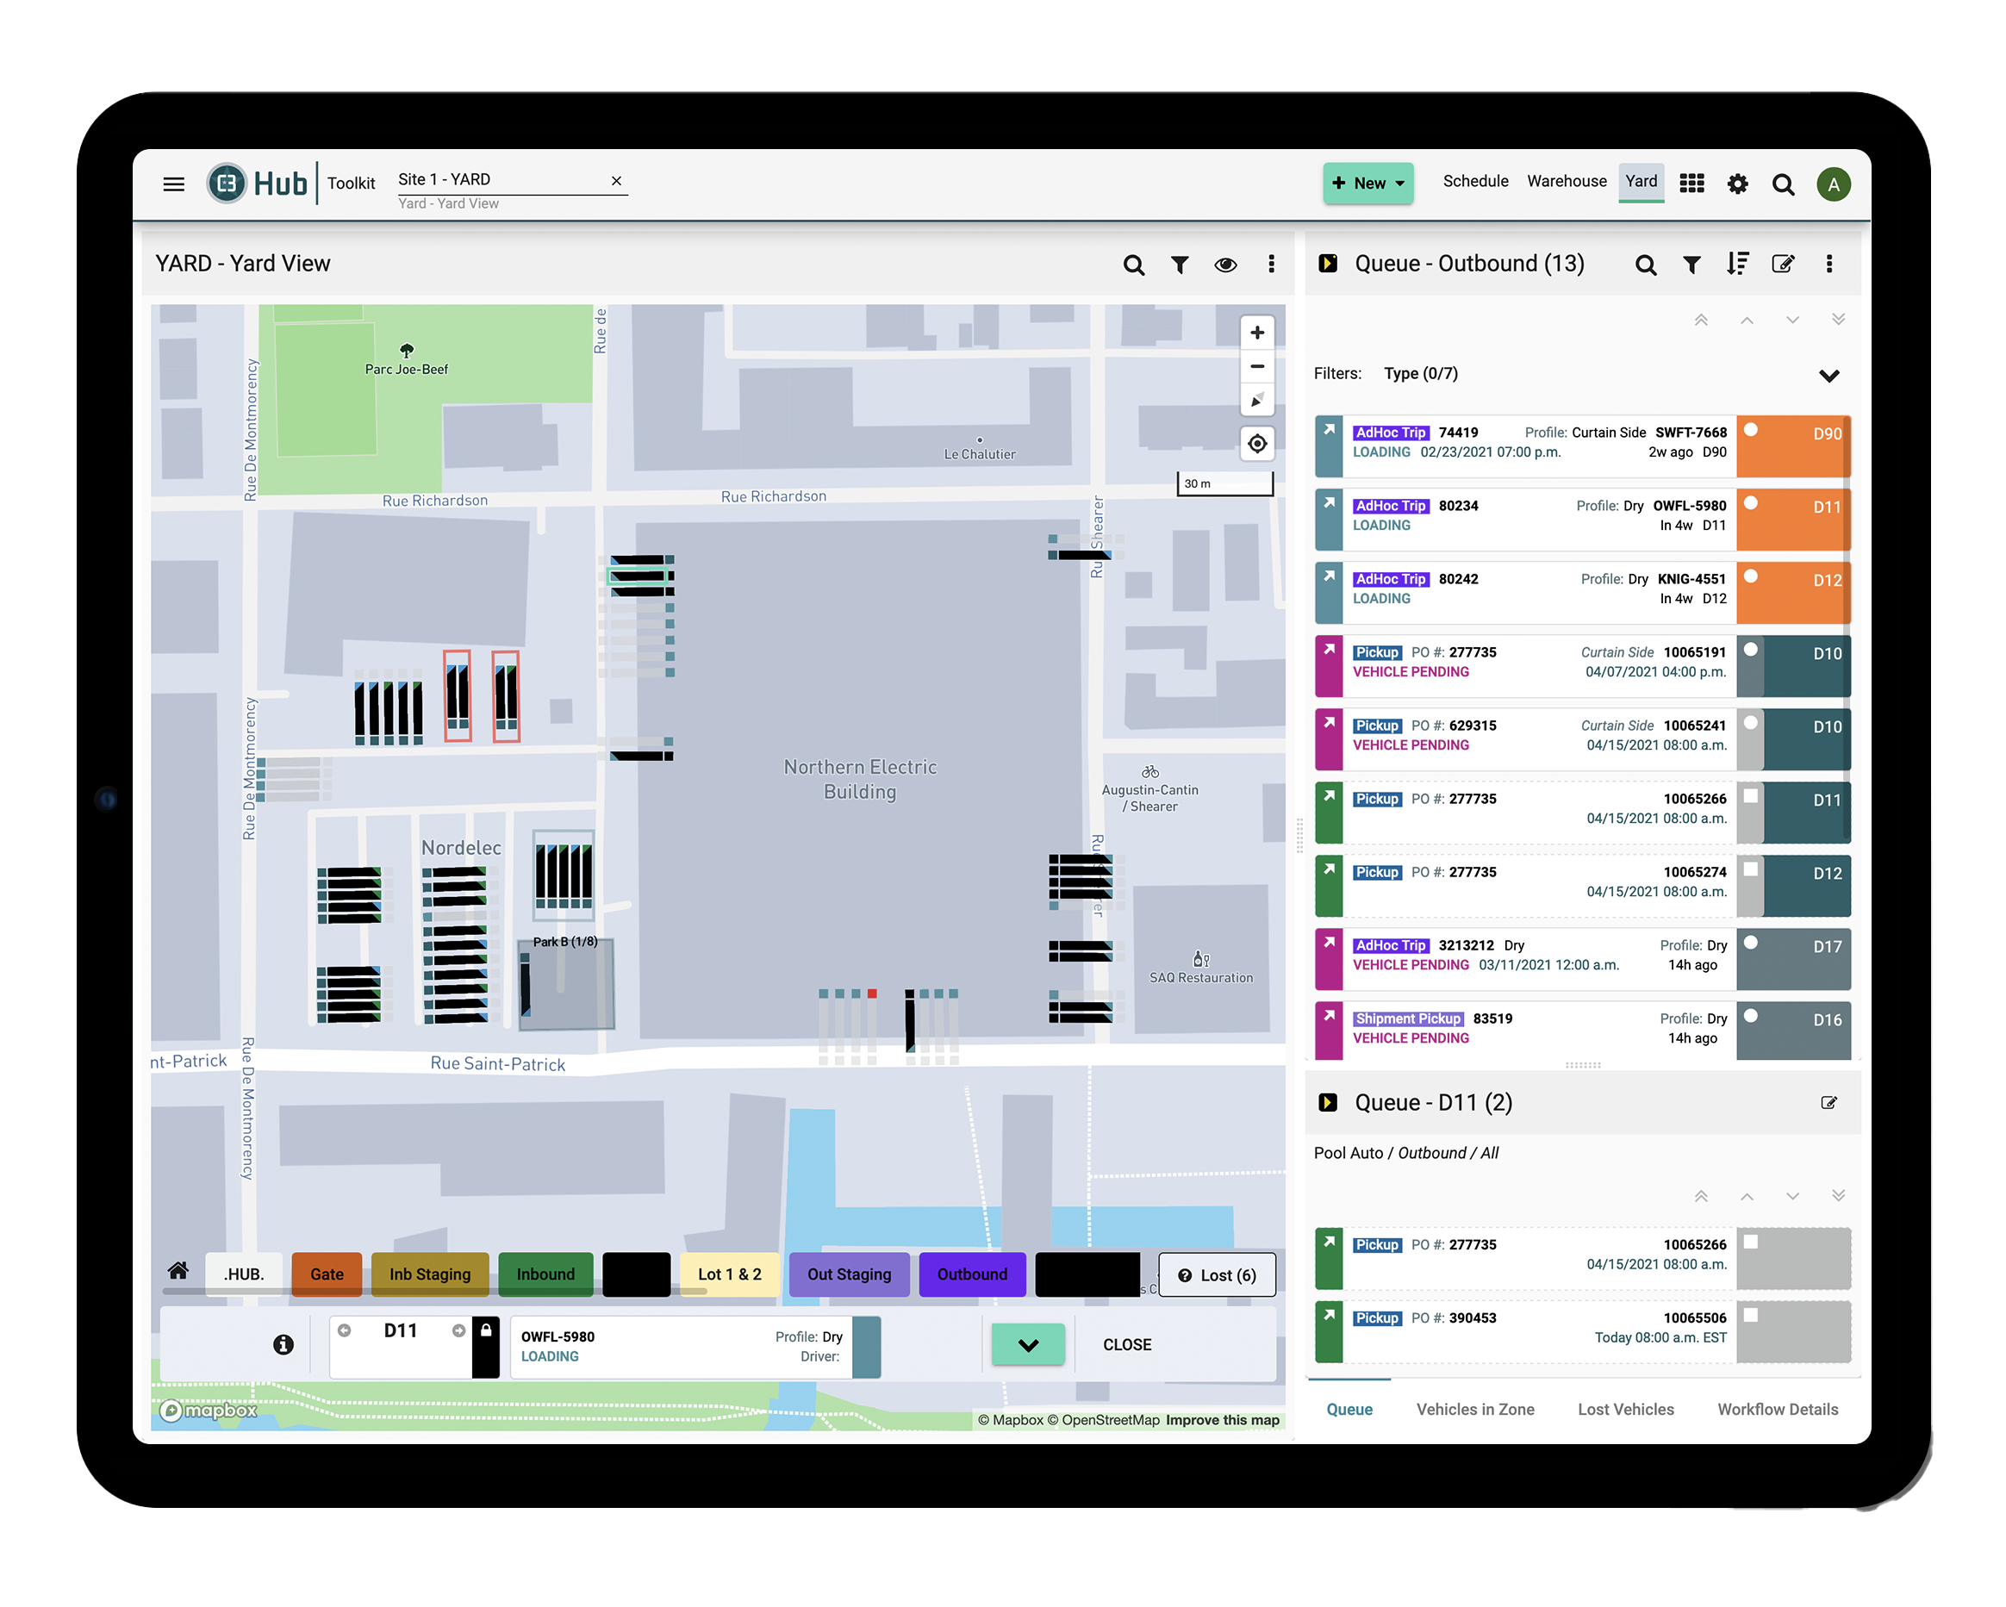2006x1607 pixels.
Task: Zoom in on the yard map
Action: click(1256, 333)
